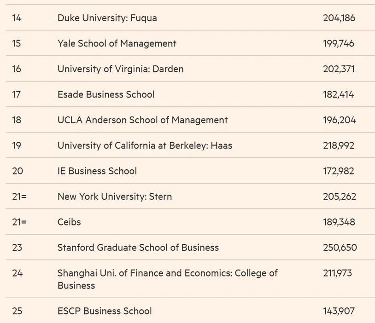Select rank number 14 cell
Image resolution: width=375 pixels, height=323 pixels.
pyautogui.click(x=17, y=18)
